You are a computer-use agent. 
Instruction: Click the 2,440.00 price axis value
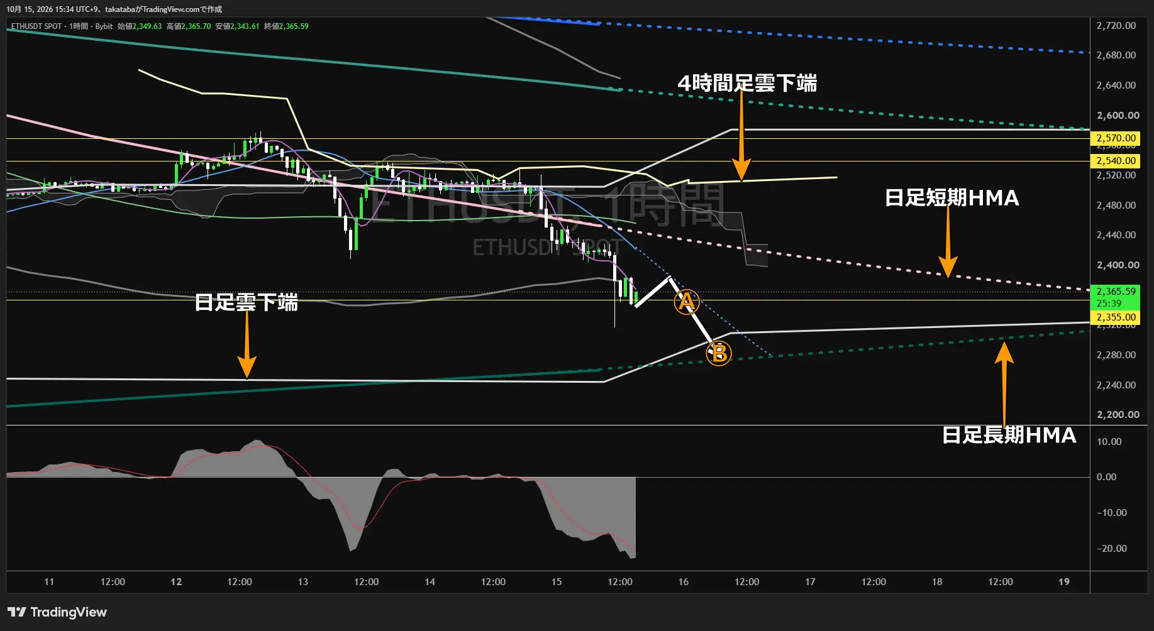(1116, 235)
